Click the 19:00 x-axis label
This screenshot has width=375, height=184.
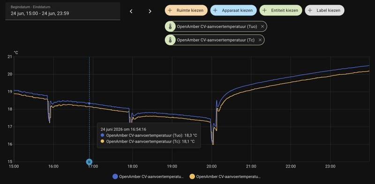click(172, 166)
